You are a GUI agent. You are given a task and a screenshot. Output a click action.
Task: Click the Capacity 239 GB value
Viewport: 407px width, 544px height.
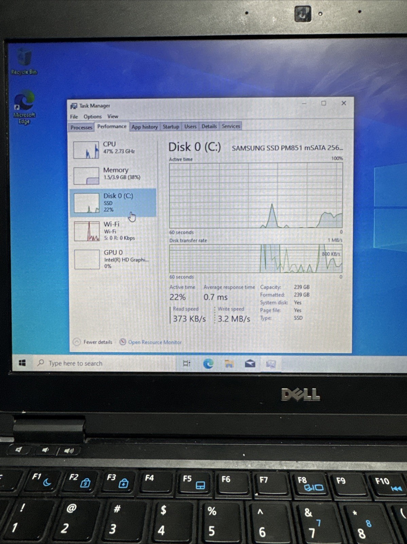tap(302, 287)
